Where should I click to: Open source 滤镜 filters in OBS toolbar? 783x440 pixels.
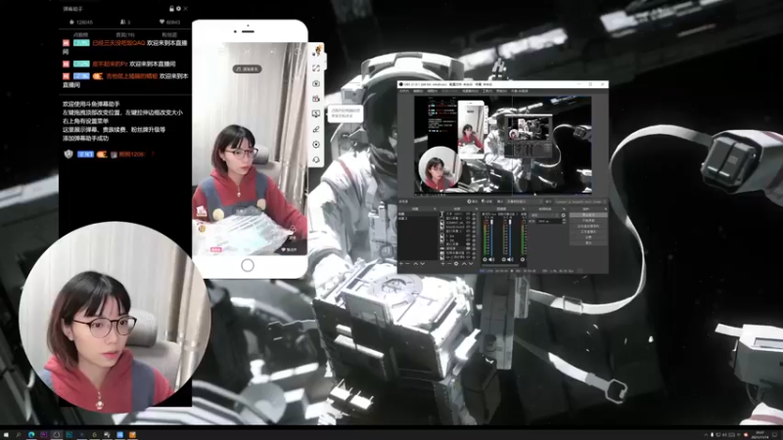[x=486, y=201]
